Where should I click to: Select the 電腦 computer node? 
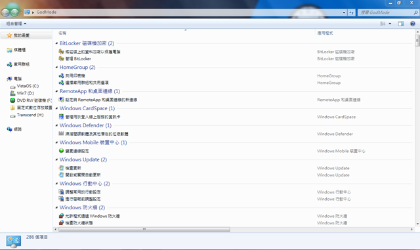click(x=14, y=79)
